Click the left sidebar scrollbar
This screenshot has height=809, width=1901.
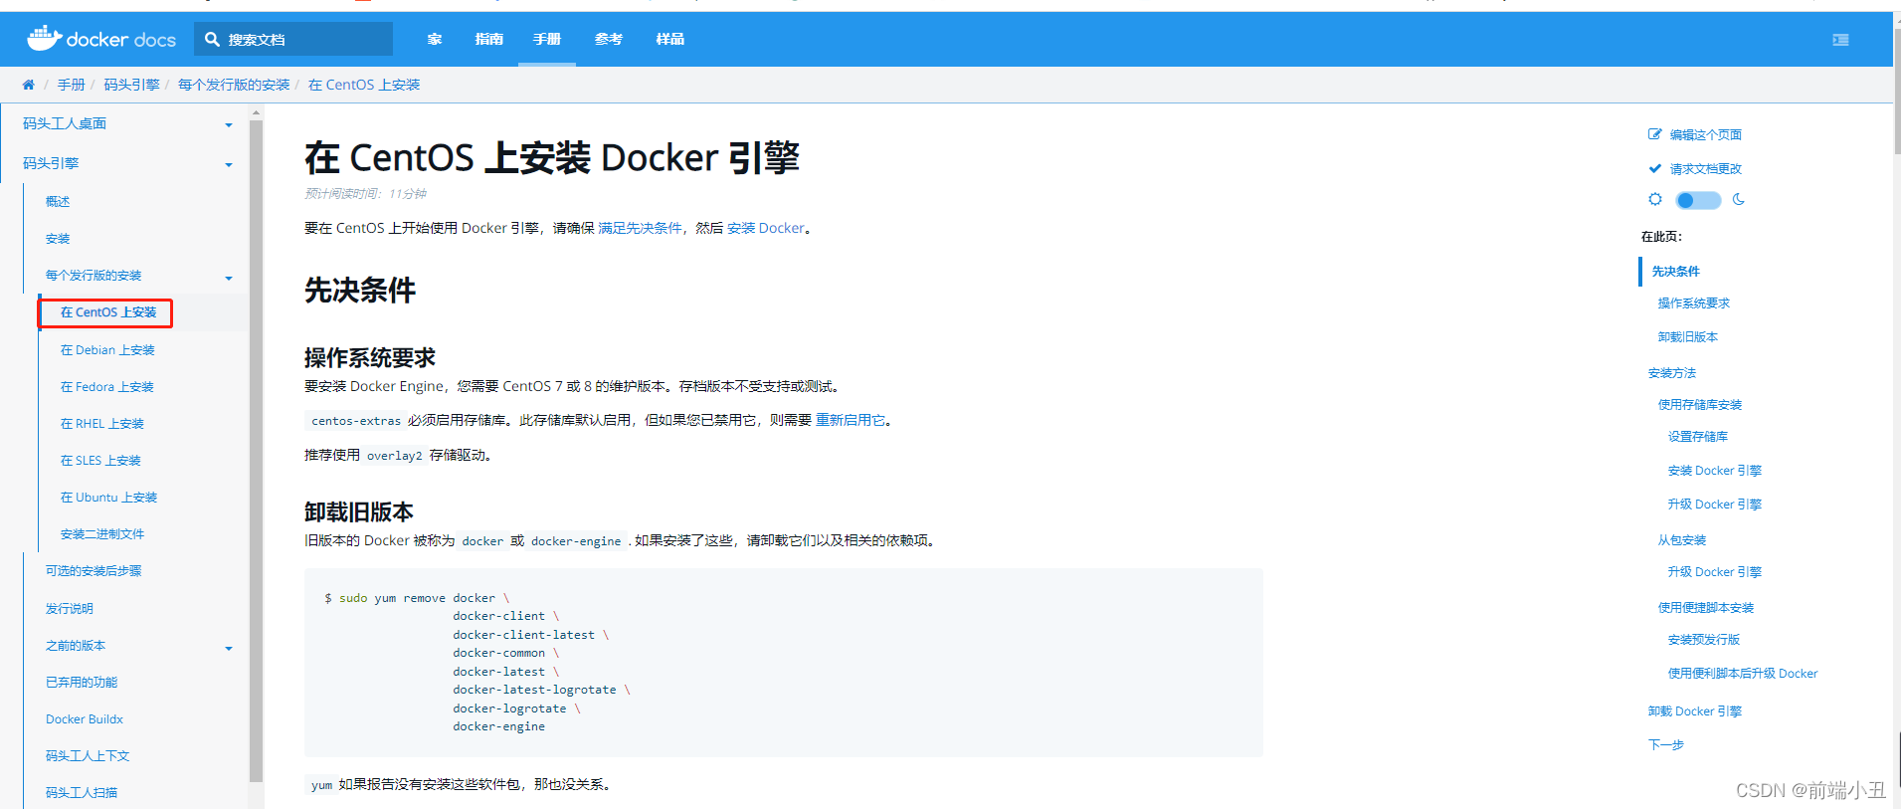256,450
